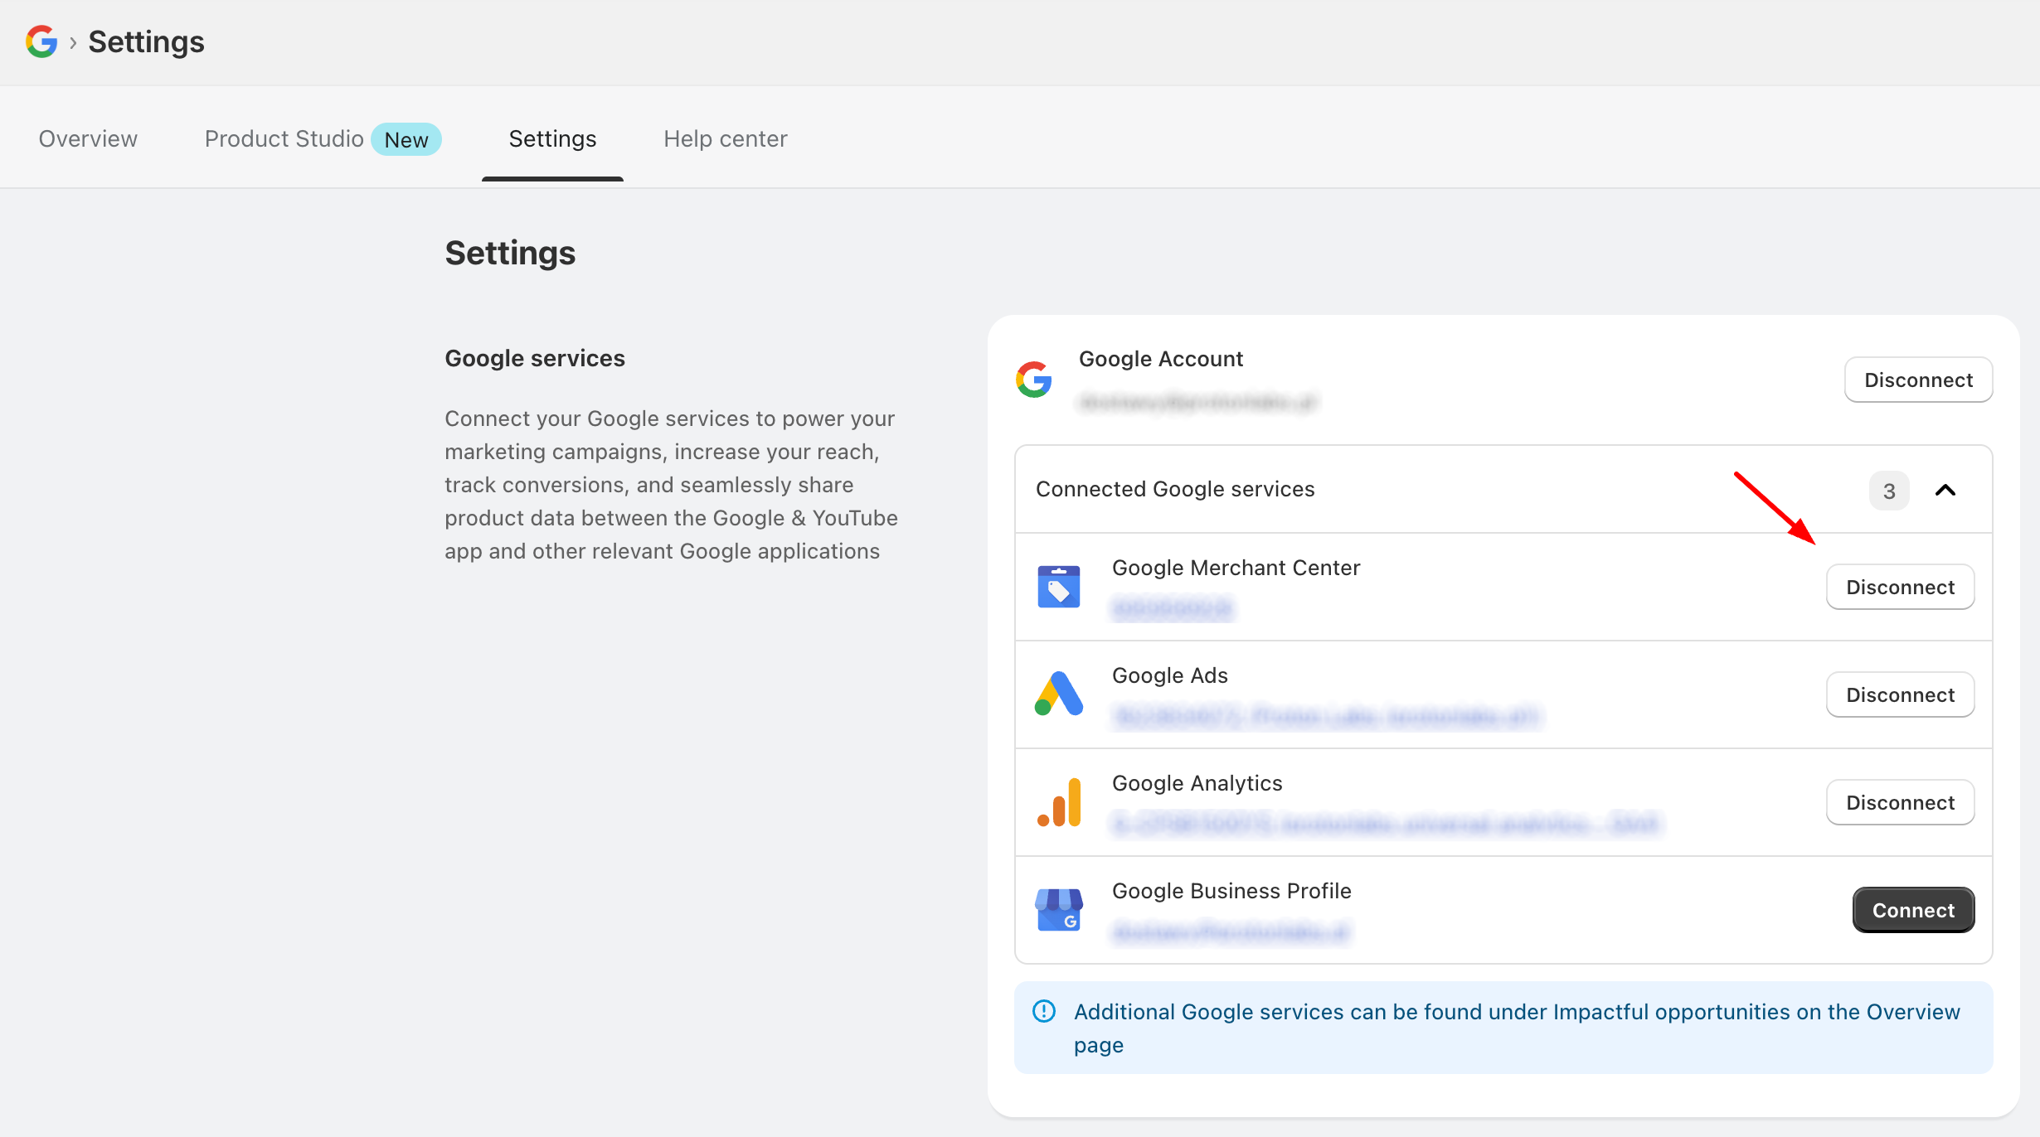Screen dimensions: 2040x1137
Task: Open the Overview tab
Action: 87,138
